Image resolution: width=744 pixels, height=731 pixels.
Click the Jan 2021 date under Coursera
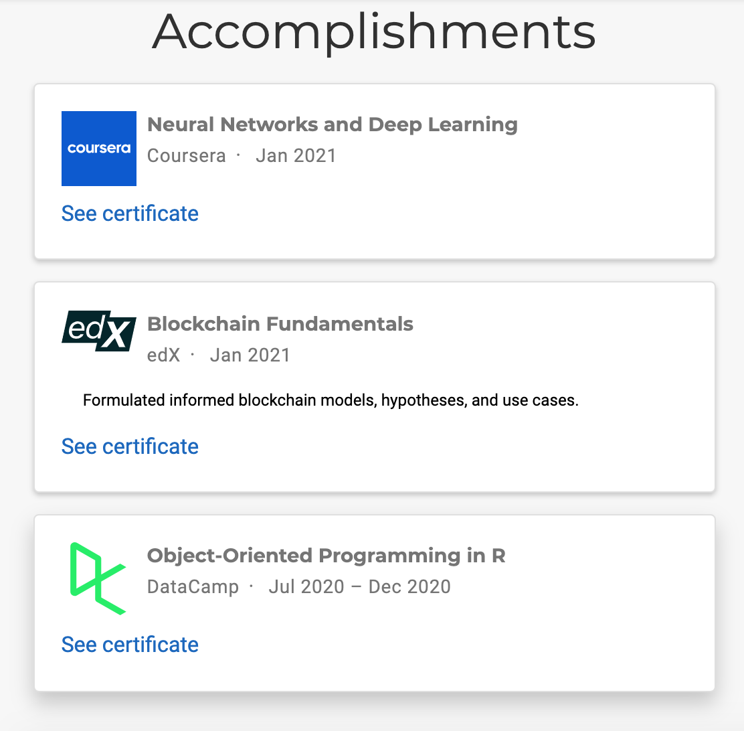click(x=296, y=156)
